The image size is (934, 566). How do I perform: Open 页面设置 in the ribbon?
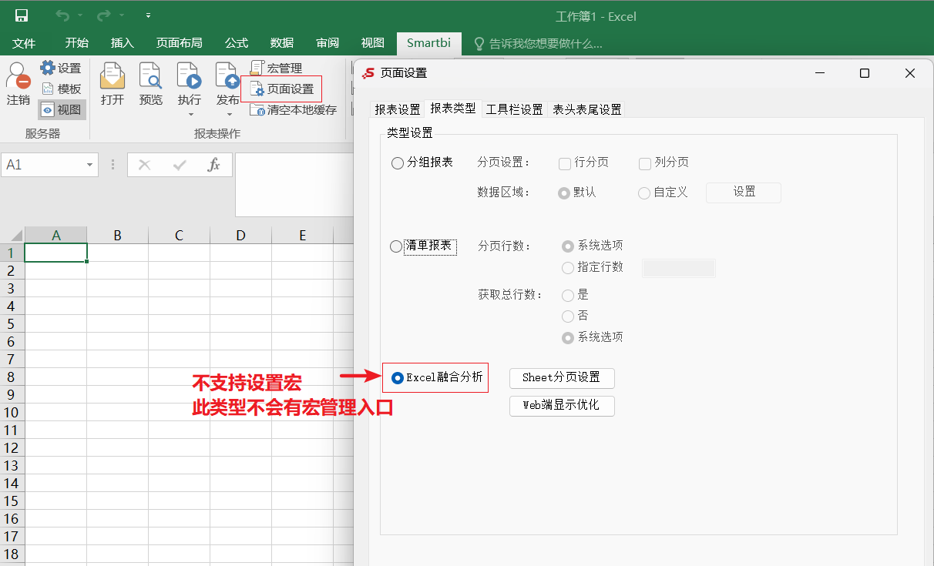tap(281, 89)
